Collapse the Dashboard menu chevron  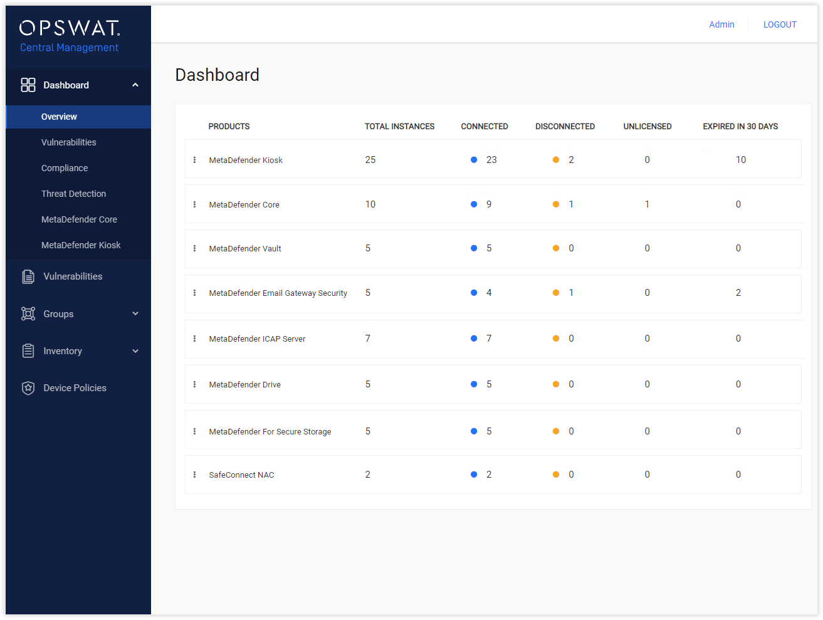[x=135, y=85]
